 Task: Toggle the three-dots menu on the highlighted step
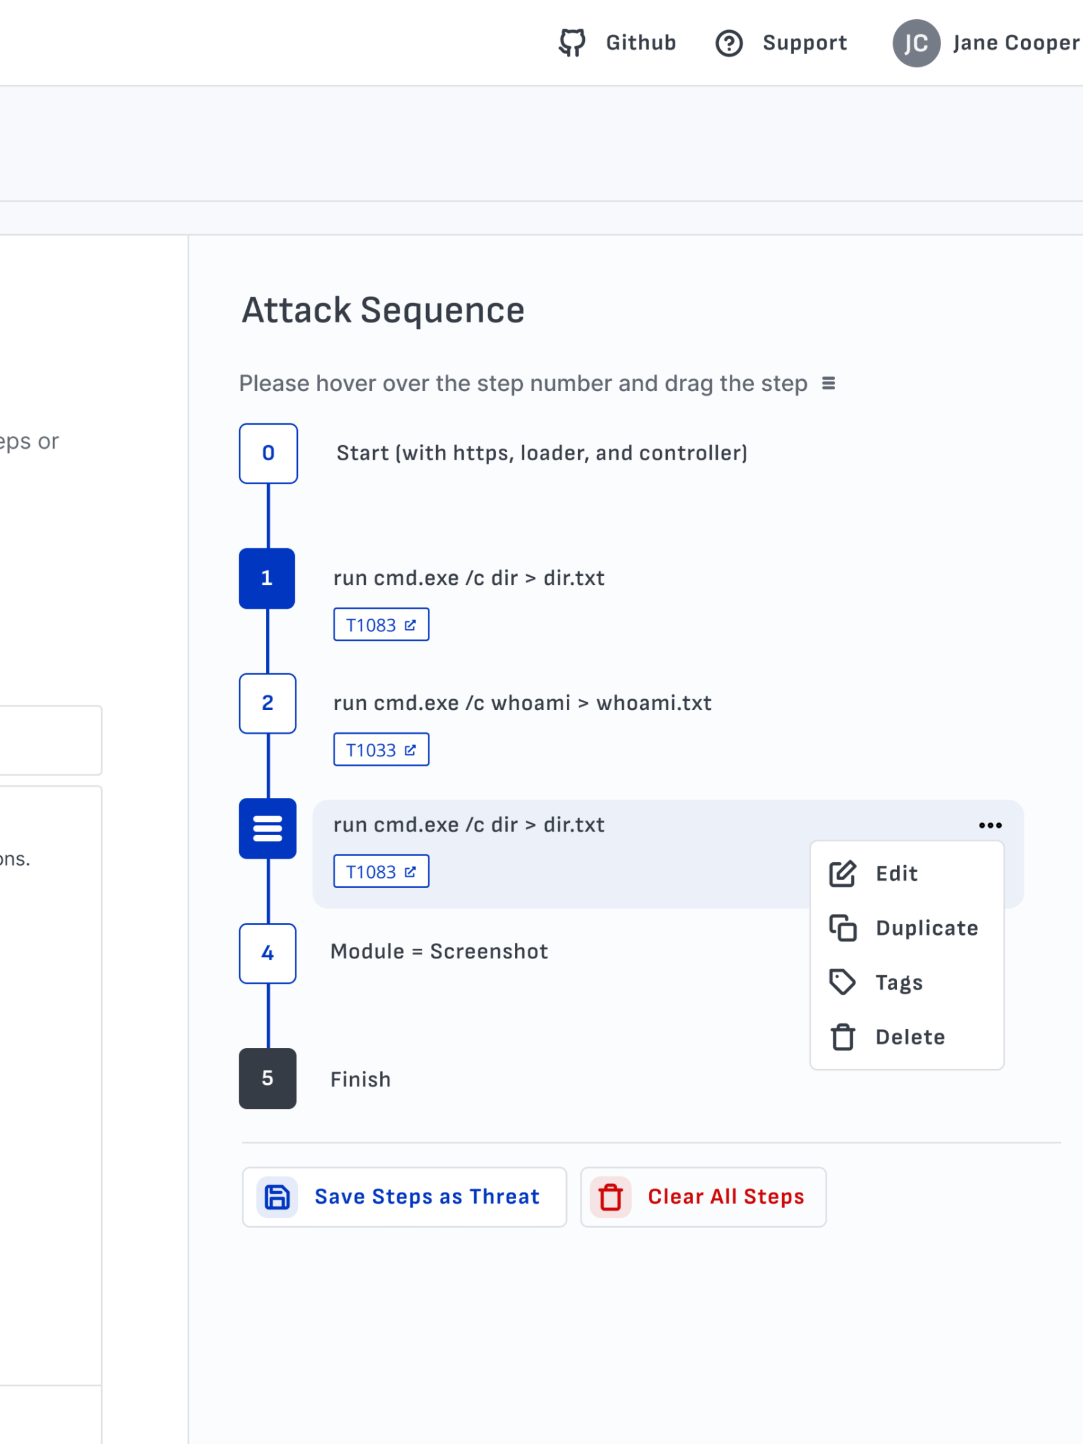(990, 825)
